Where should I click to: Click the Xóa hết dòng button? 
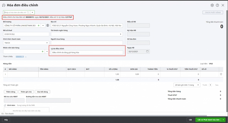point(43,92)
